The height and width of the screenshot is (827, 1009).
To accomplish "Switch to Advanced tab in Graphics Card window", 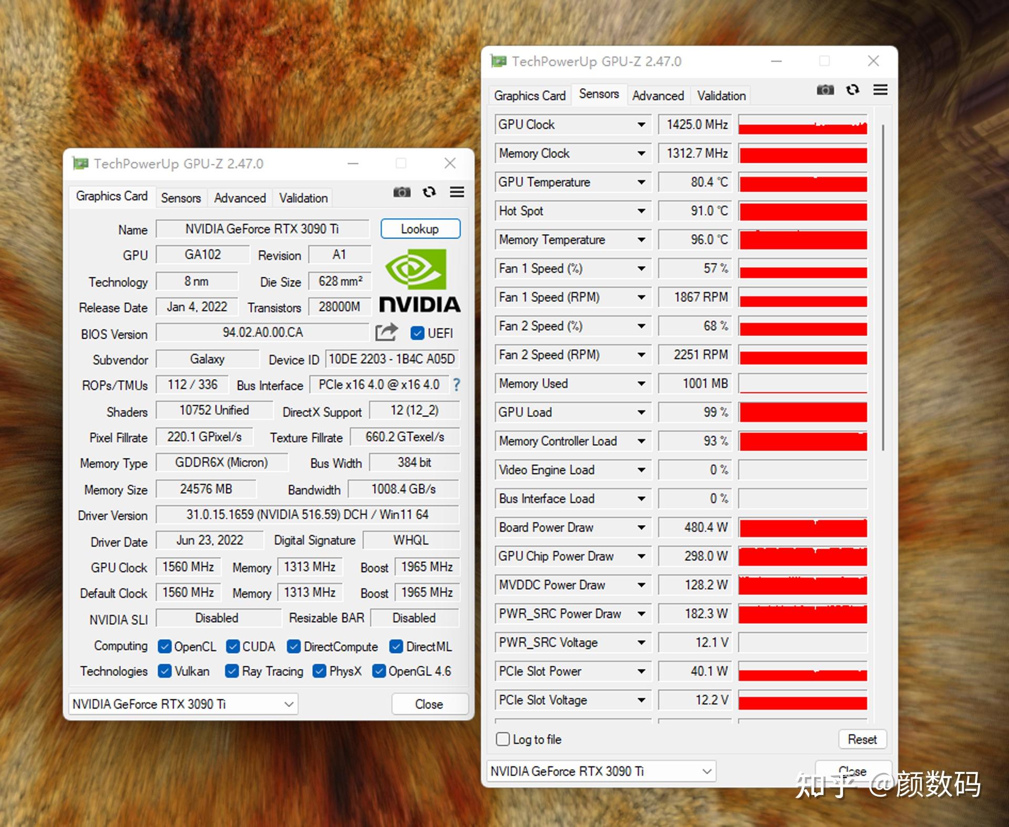I will [240, 198].
